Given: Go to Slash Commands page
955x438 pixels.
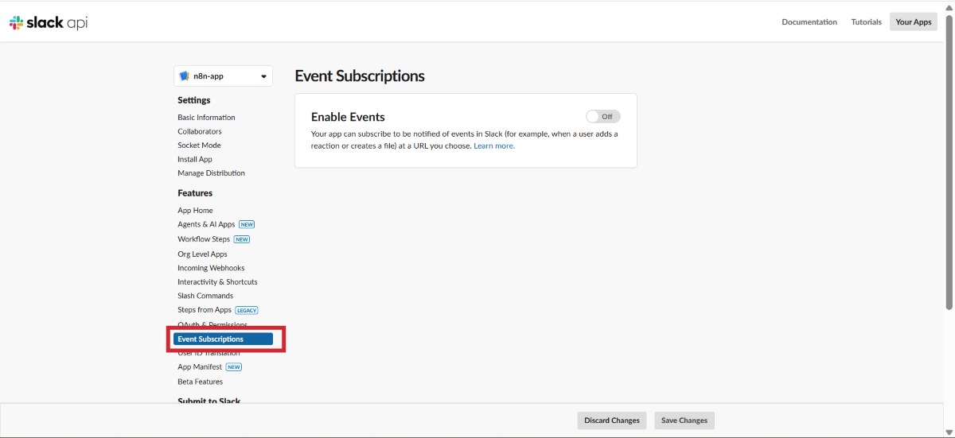Looking at the screenshot, I should (205, 296).
